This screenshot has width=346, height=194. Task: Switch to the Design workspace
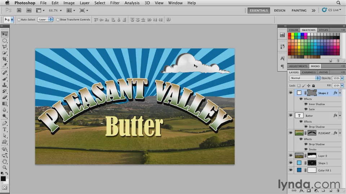279,10
